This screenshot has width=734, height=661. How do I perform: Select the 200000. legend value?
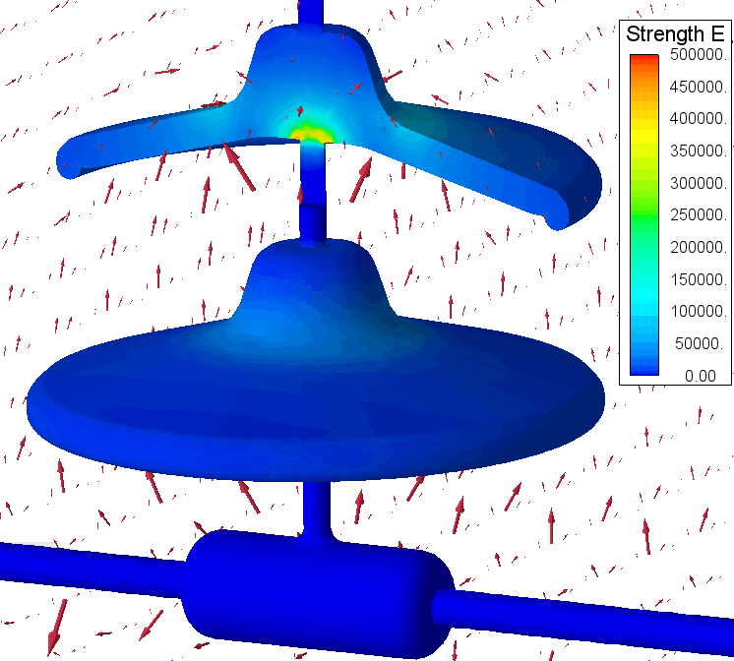point(698,247)
